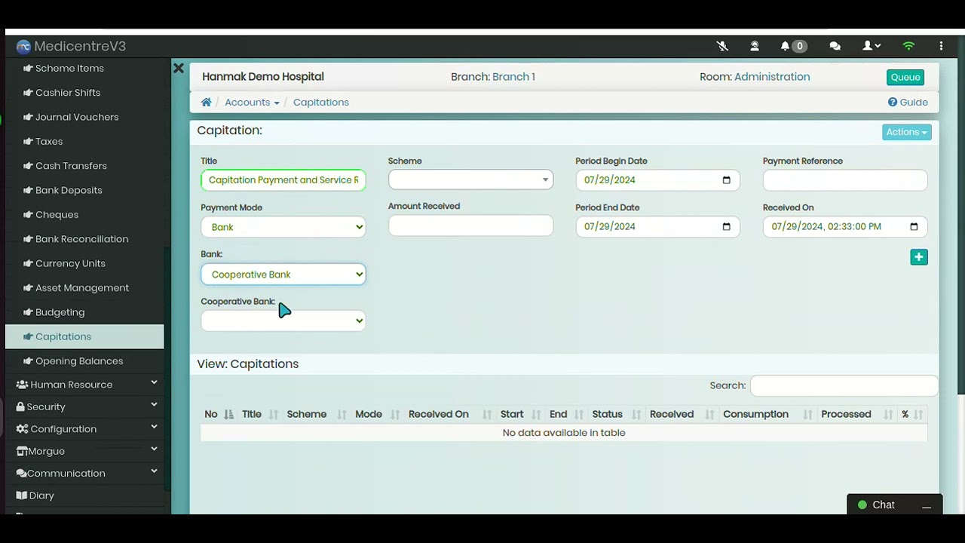
Task: Open the Bank dropdown showing Cooperative Bank
Action: point(283,275)
